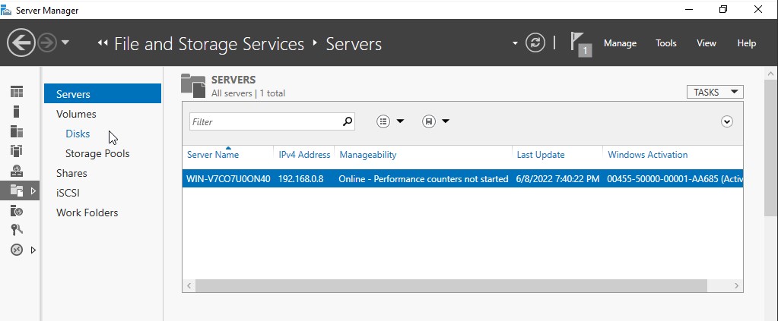Open the All Servers sidebar icon
The width and height of the screenshot is (778, 321).
pyautogui.click(x=17, y=131)
